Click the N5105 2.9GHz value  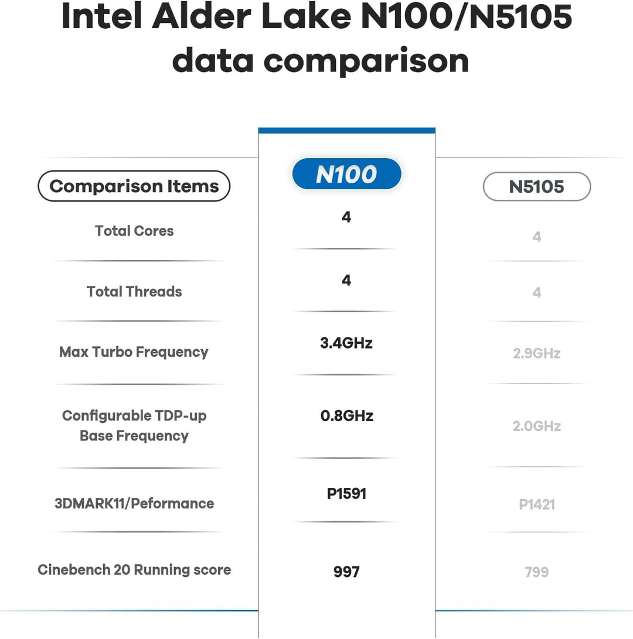click(537, 353)
